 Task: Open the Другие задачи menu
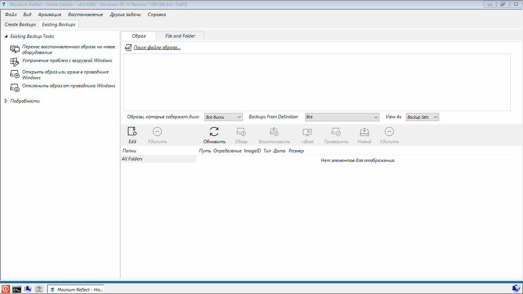[x=125, y=15]
